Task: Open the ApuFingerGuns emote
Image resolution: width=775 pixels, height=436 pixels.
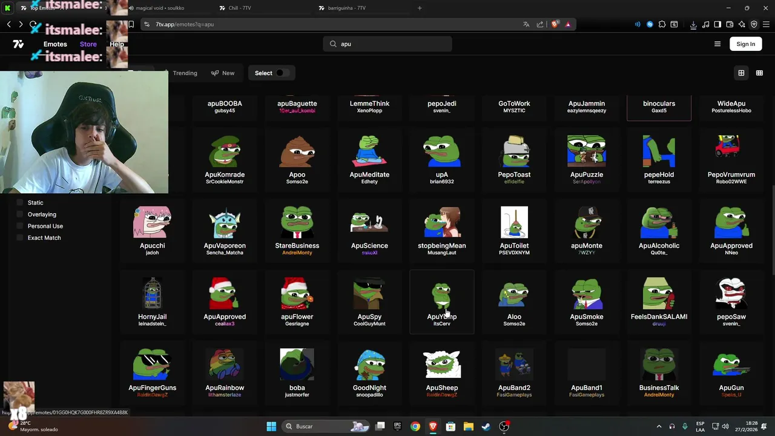Action: [x=152, y=372]
